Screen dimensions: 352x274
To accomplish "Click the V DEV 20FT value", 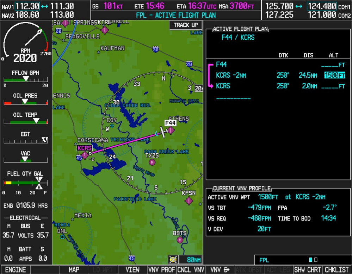I will [x=264, y=229].
